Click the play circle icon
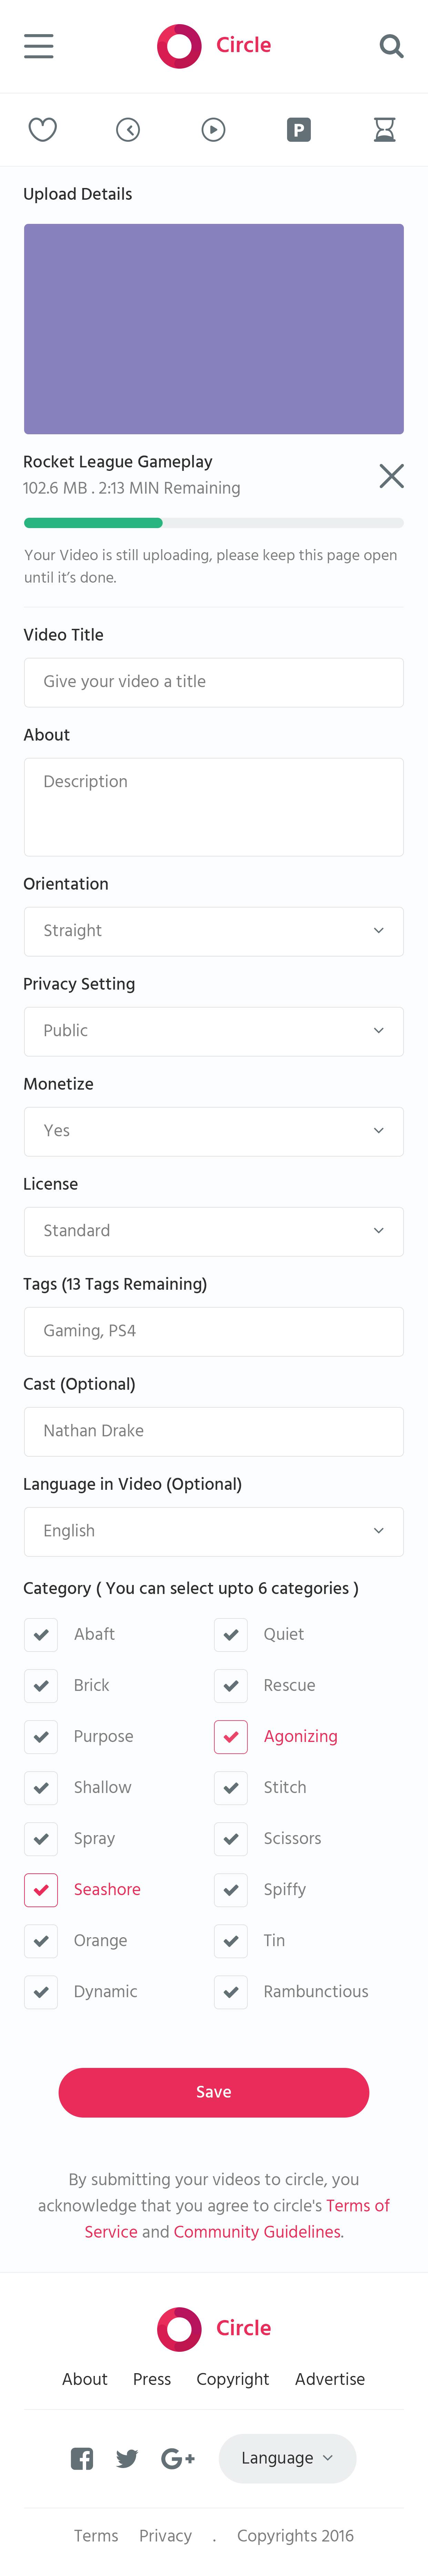The width and height of the screenshot is (428, 2576). tap(213, 130)
